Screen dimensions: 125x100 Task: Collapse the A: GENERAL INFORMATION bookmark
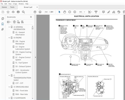[x=9, y=27]
